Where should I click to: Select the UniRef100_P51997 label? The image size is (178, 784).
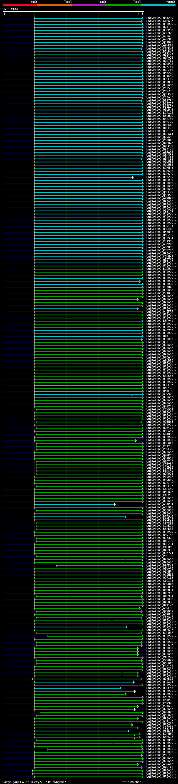click(160, 477)
